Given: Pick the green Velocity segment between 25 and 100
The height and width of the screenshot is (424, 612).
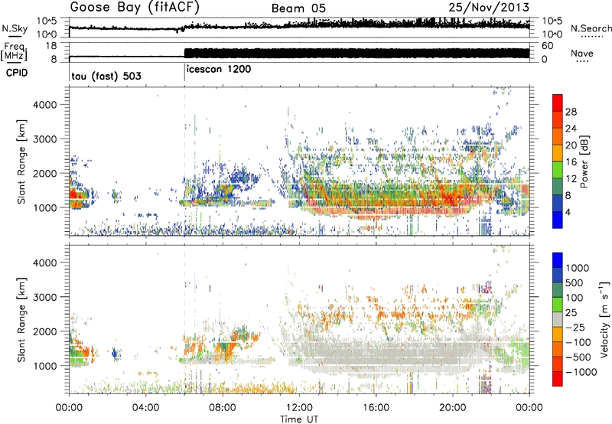Looking at the screenshot, I should (558, 305).
